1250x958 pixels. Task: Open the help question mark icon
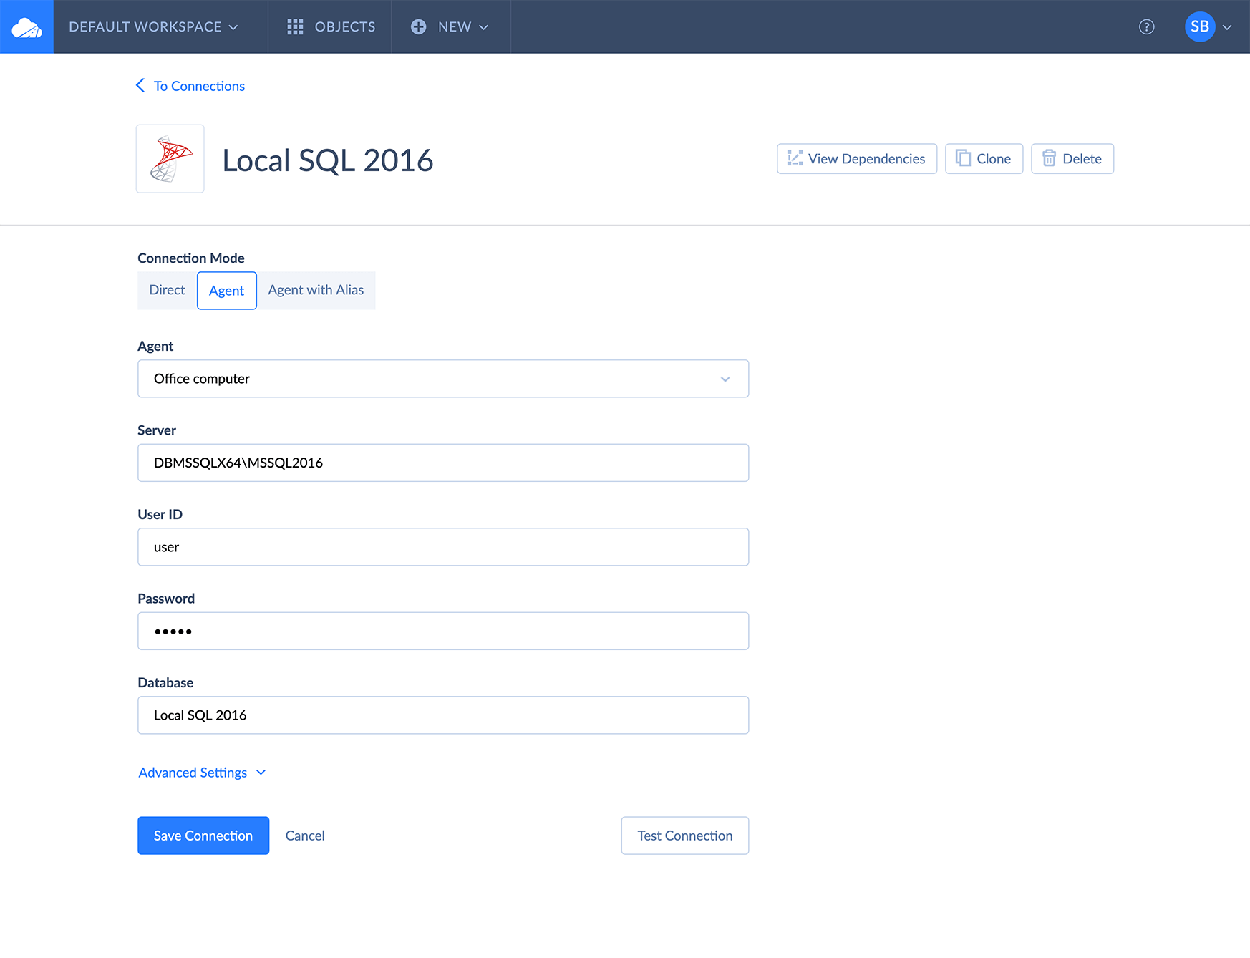pyautogui.click(x=1146, y=27)
